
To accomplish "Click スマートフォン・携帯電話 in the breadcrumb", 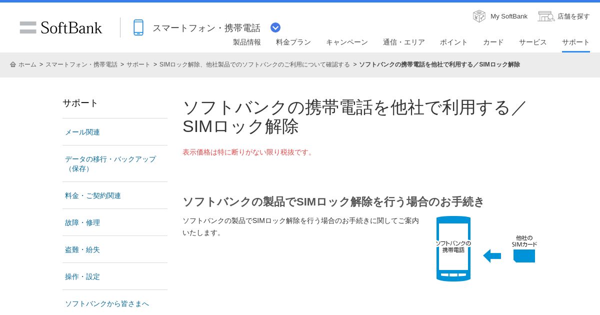I will (81, 64).
